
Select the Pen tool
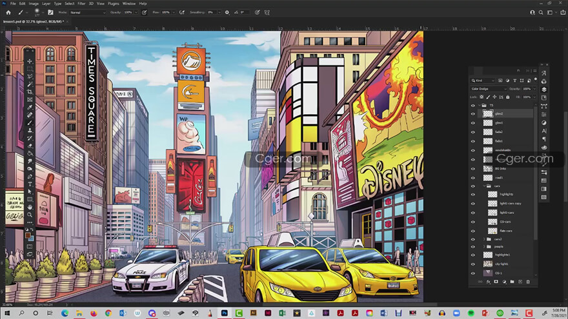pyautogui.click(x=30, y=177)
